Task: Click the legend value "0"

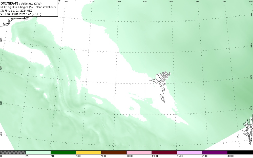Action: [x=1, y=156]
